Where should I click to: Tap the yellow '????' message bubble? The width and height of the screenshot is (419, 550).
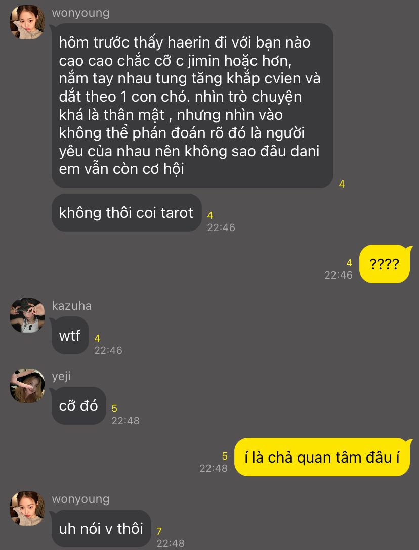point(385,264)
